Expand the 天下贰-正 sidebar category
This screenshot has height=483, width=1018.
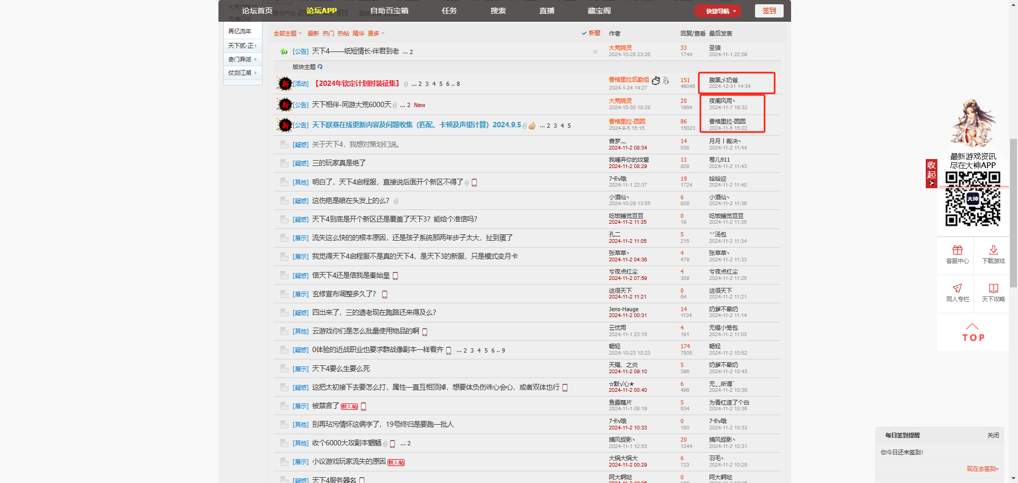pyautogui.click(x=242, y=46)
